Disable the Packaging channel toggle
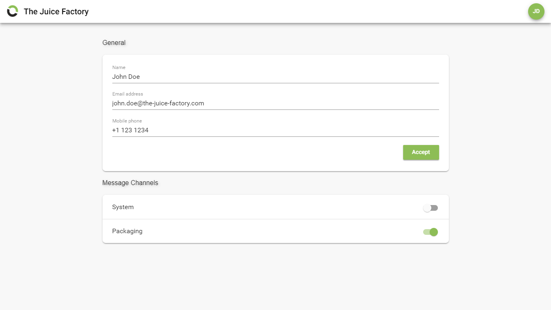The height and width of the screenshot is (310, 551). pos(431,232)
